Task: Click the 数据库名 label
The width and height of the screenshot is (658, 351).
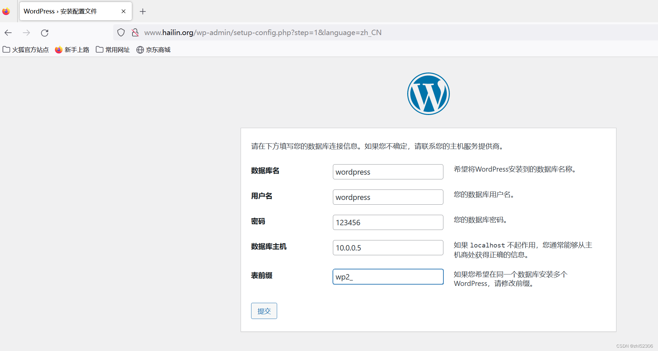Action: 265,171
